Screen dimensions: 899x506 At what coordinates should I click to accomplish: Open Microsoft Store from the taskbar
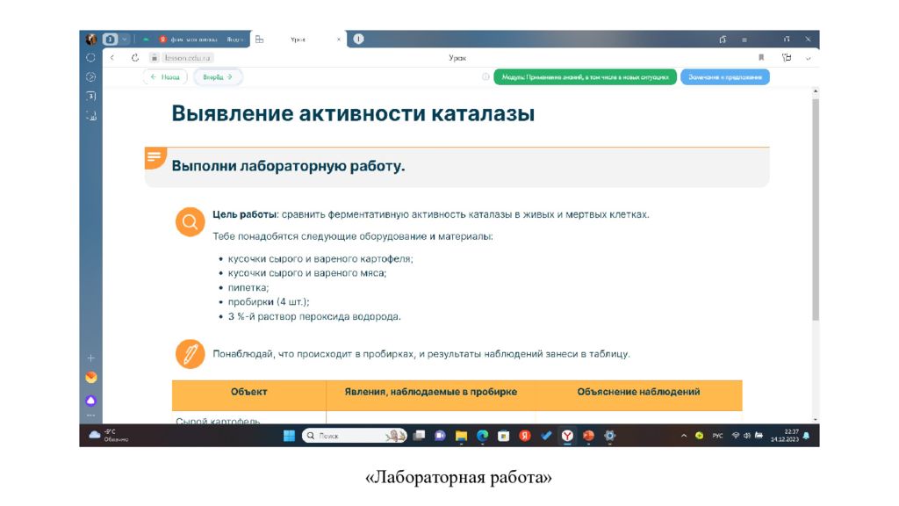[x=503, y=436]
